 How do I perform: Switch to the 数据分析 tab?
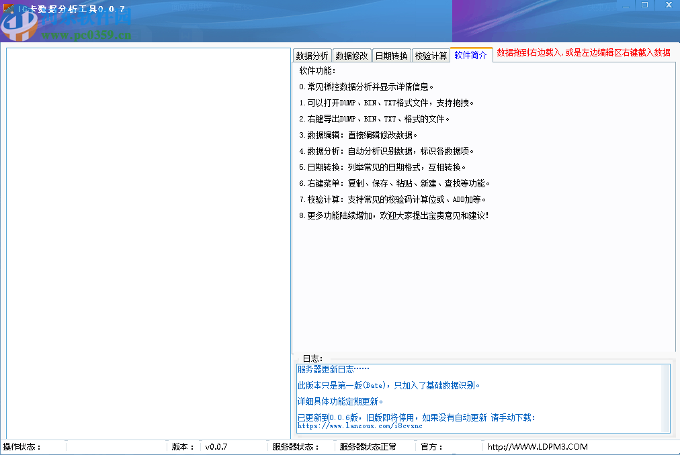(312, 55)
